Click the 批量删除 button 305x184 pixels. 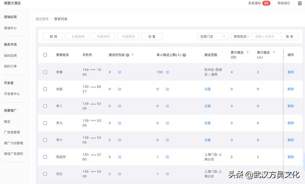[128, 37]
